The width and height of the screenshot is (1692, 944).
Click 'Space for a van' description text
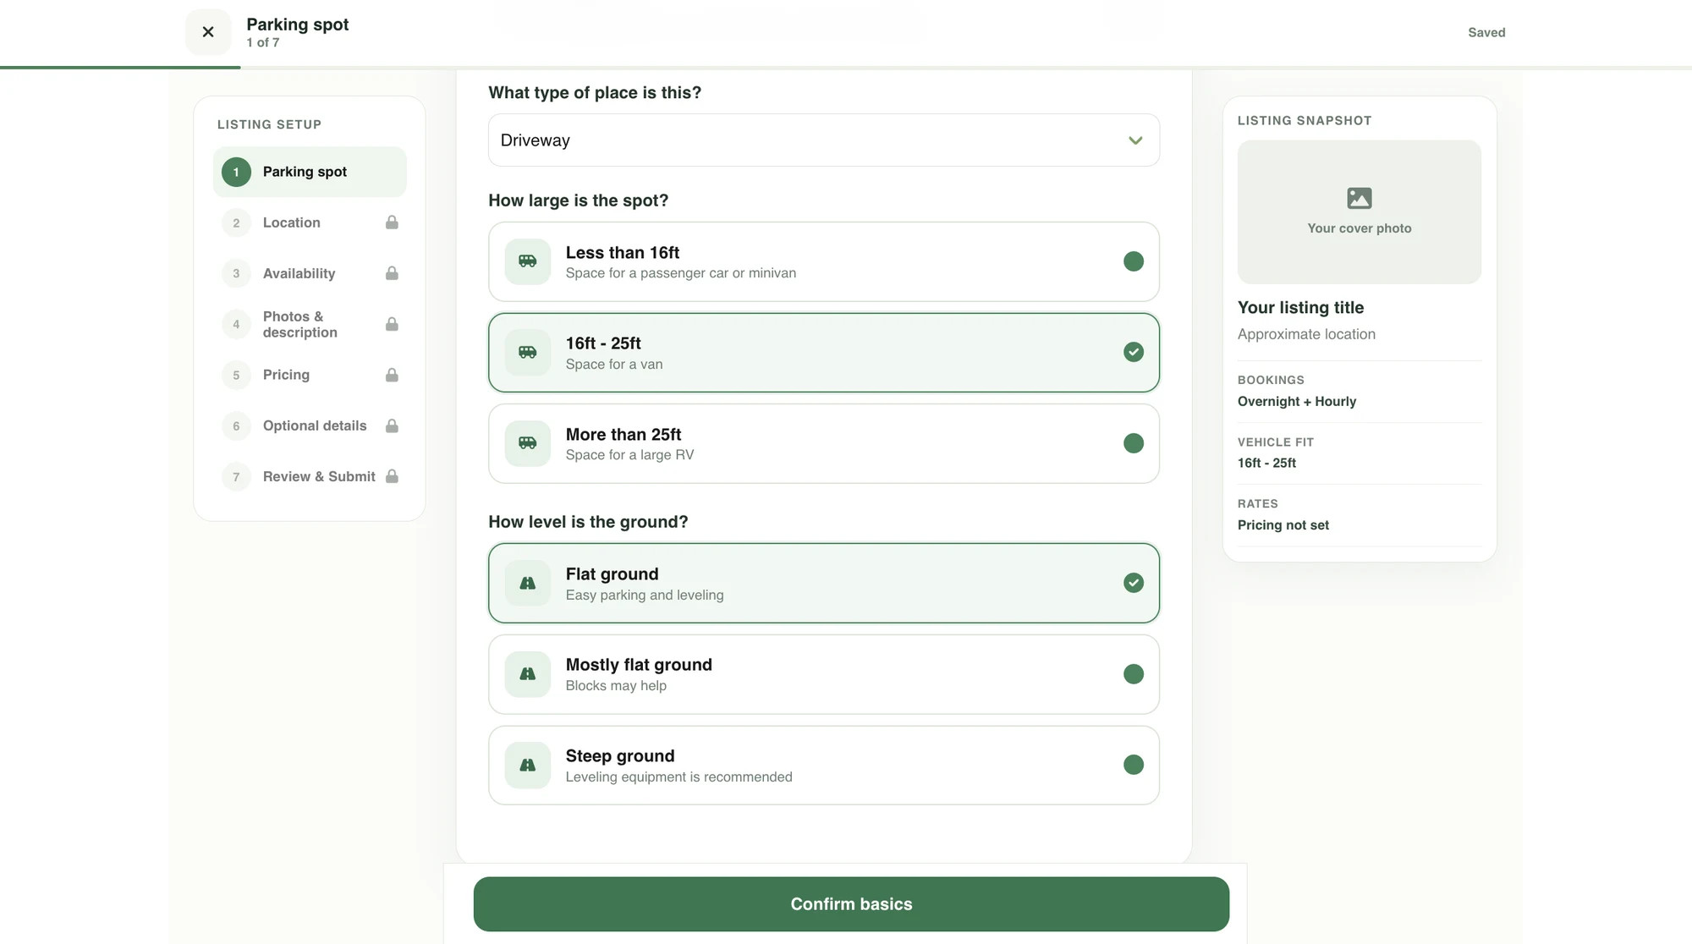(614, 365)
